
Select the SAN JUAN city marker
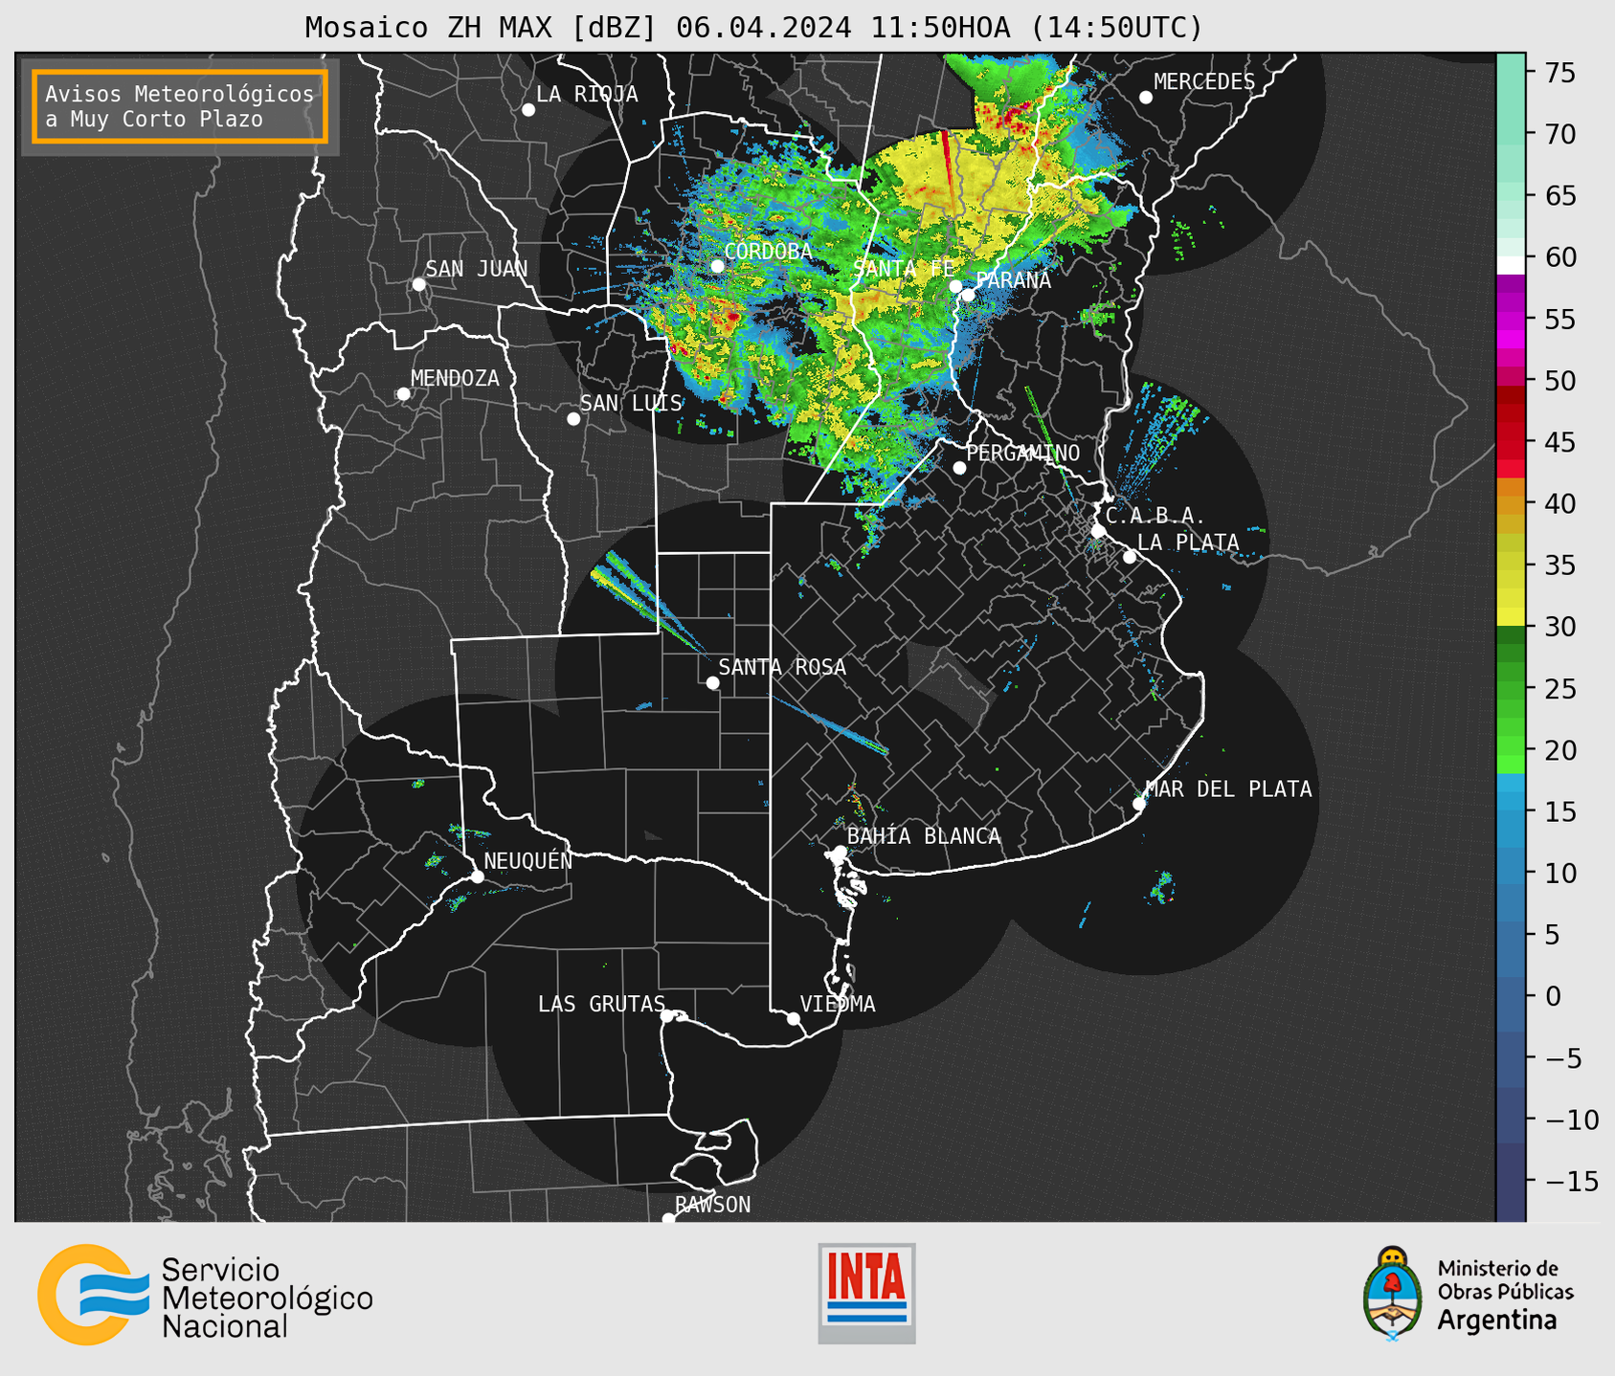[418, 284]
